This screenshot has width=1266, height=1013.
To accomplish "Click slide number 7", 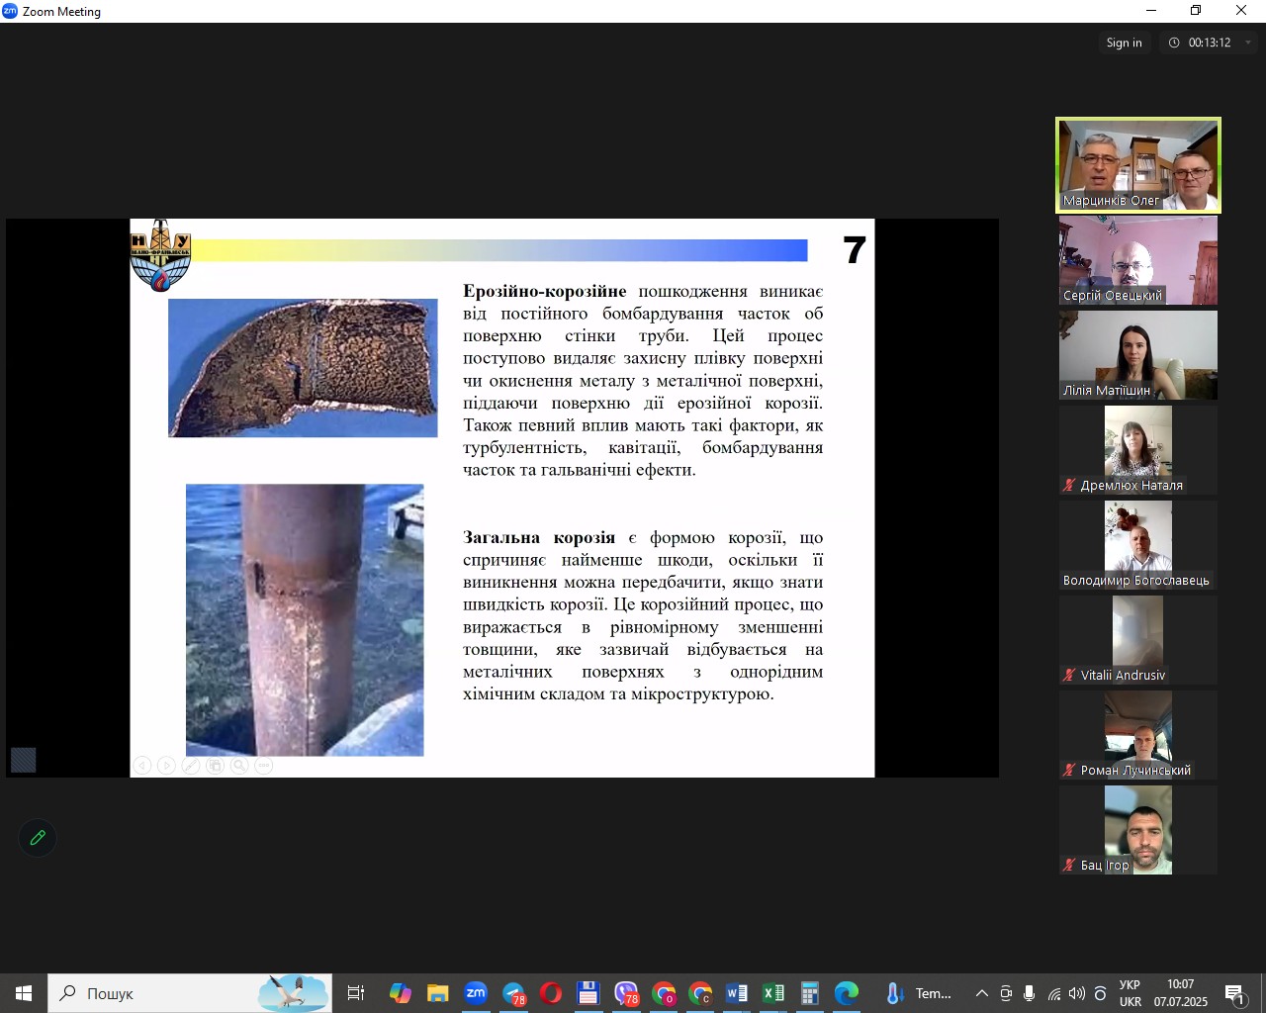I will (x=855, y=250).
